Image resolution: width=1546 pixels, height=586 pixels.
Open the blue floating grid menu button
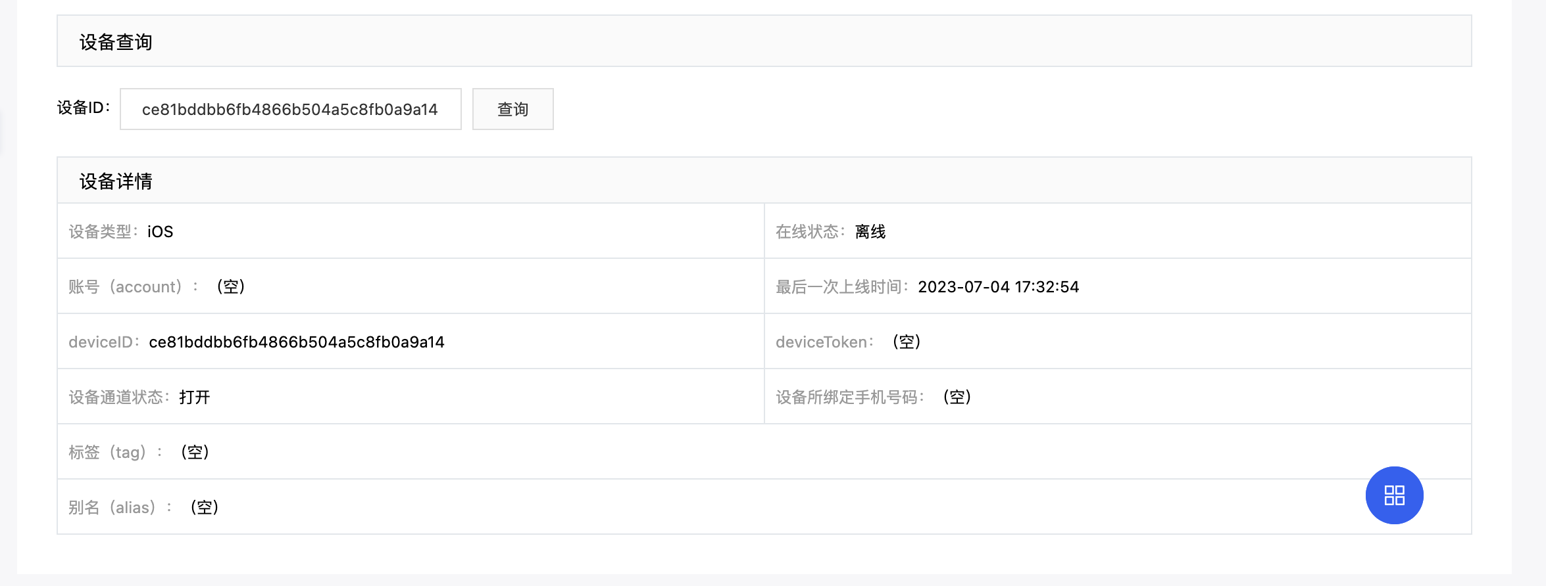coord(1394,495)
